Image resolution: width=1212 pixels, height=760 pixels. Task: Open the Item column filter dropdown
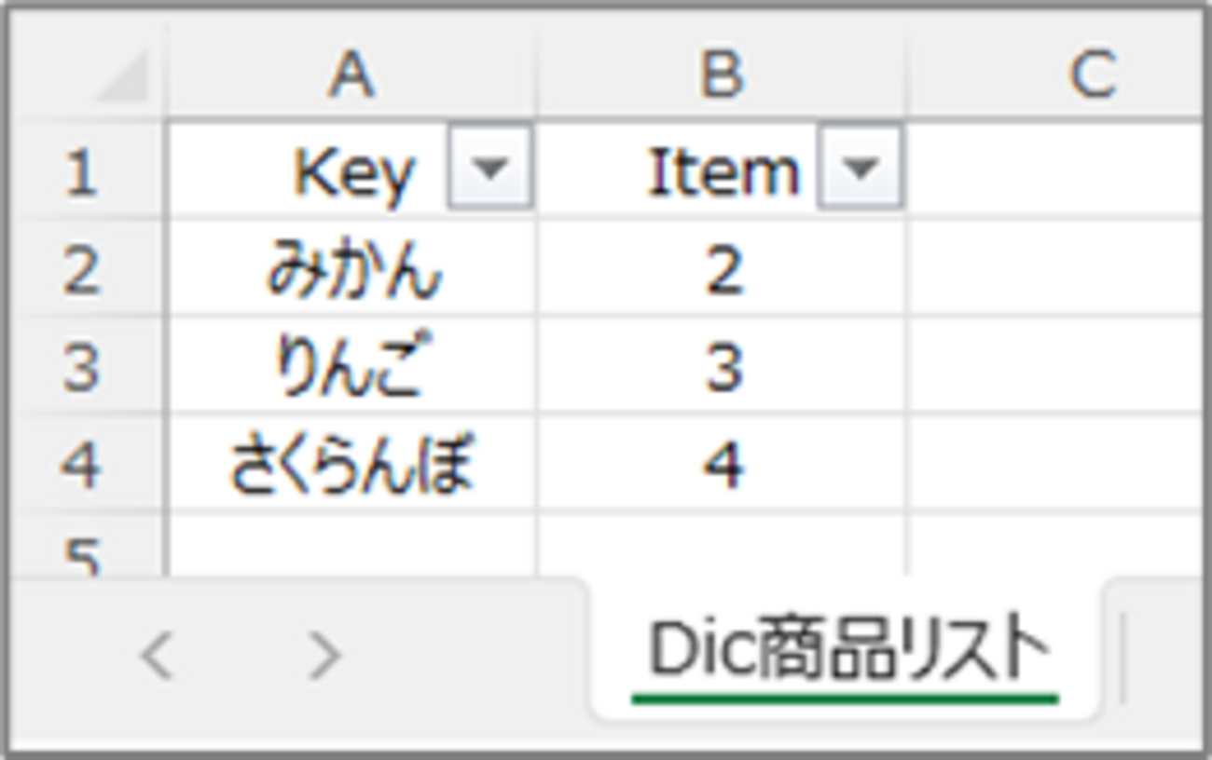[860, 168]
